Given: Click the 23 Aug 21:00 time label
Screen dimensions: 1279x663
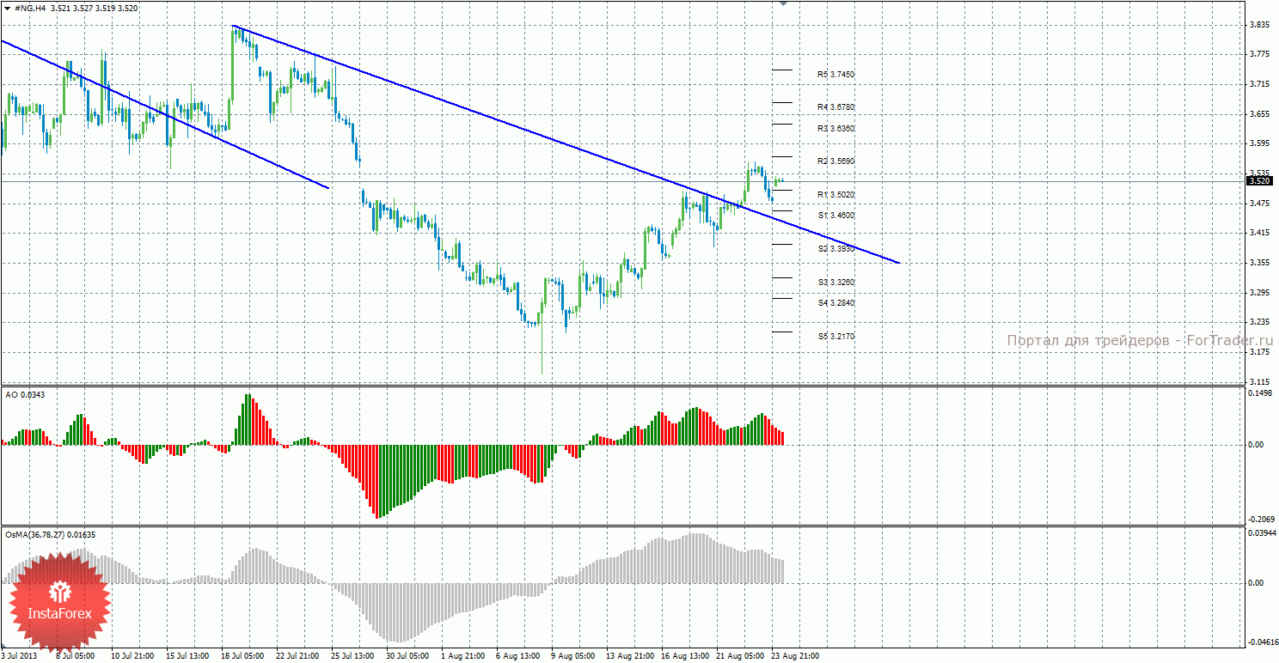Looking at the screenshot, I should 794,656.
